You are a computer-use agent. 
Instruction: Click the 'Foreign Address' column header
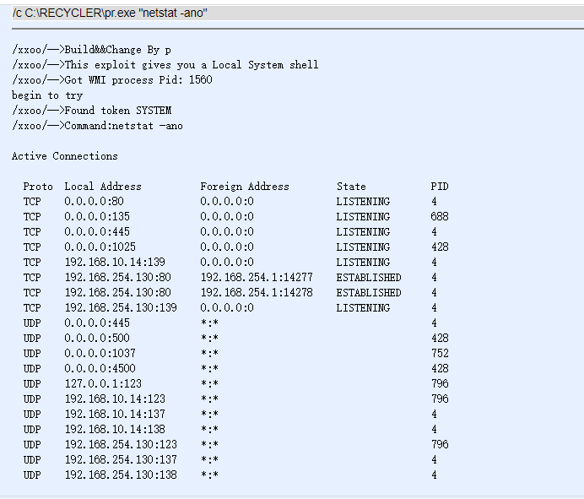point(245,187)
